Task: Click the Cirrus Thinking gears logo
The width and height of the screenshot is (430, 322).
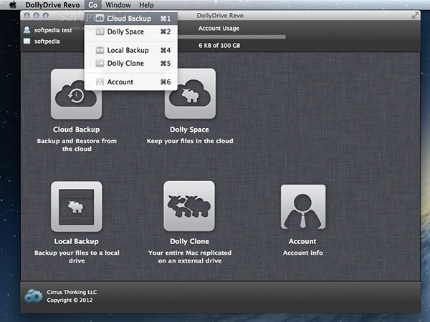Action: (33, 296)
